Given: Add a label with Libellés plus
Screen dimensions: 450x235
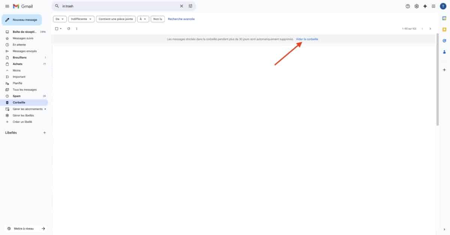Looking at the screenshot, I should click(45, 133).
